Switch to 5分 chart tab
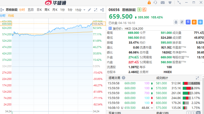Image resolution: width=204 pixels, height=114 pixels. (70, 10)
